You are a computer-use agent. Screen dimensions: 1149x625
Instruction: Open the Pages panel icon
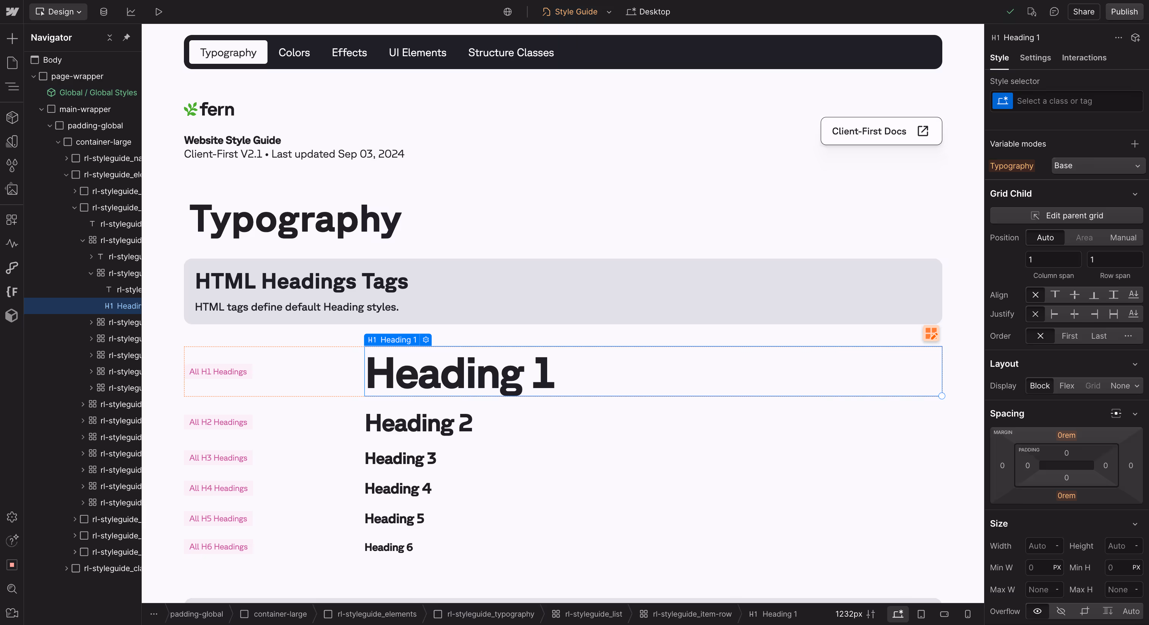[12, 62]
